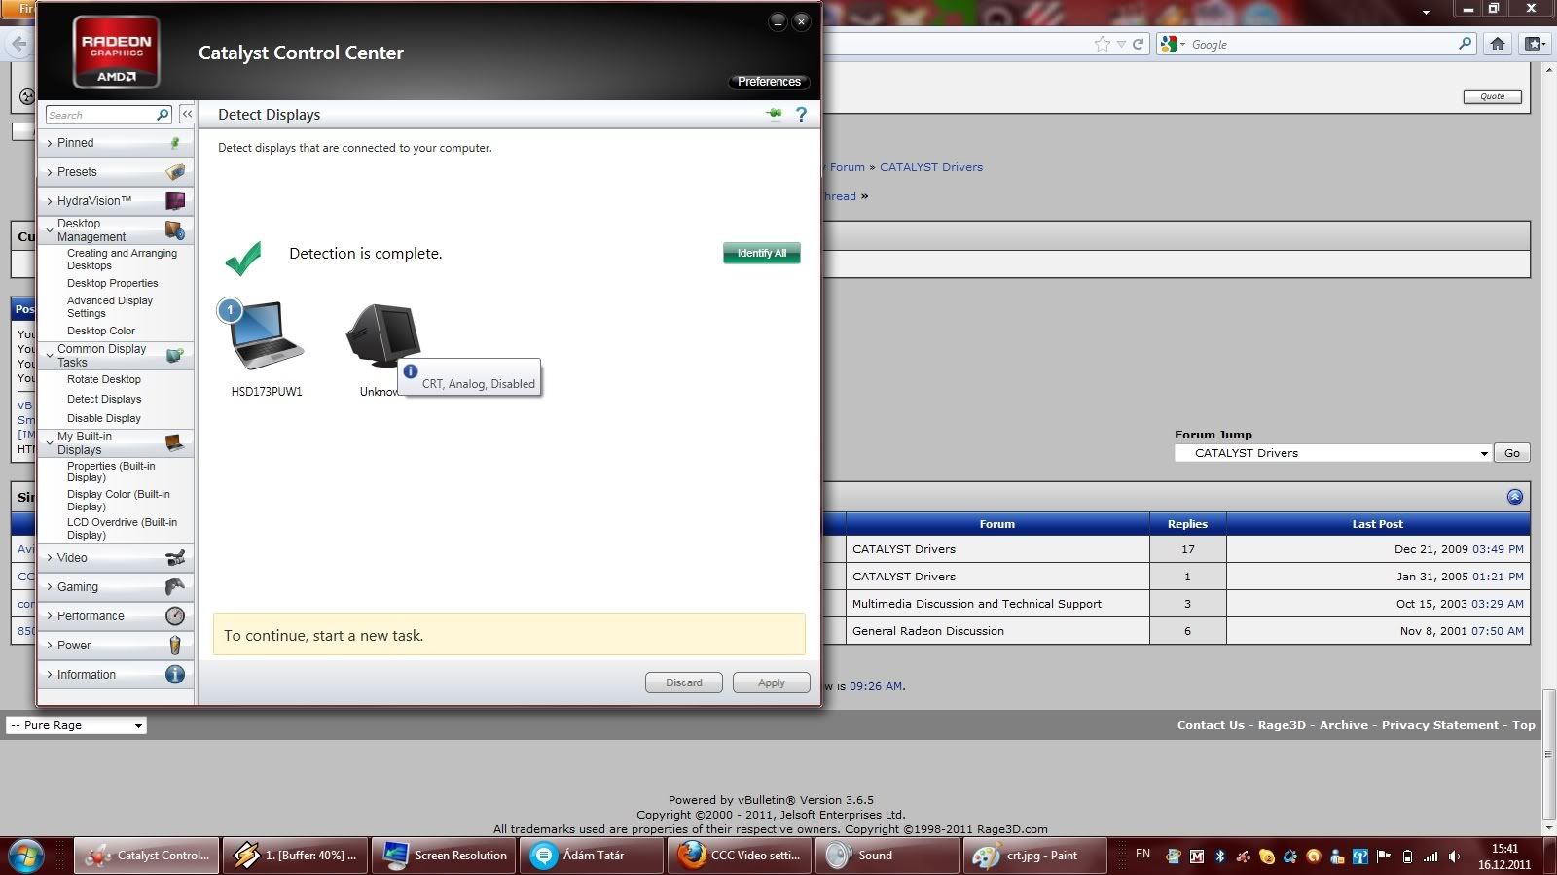Viewport: 1557px width, 875px height.
Task: Click the collapse arrow in similar threads header
Action: [1515, 497]
